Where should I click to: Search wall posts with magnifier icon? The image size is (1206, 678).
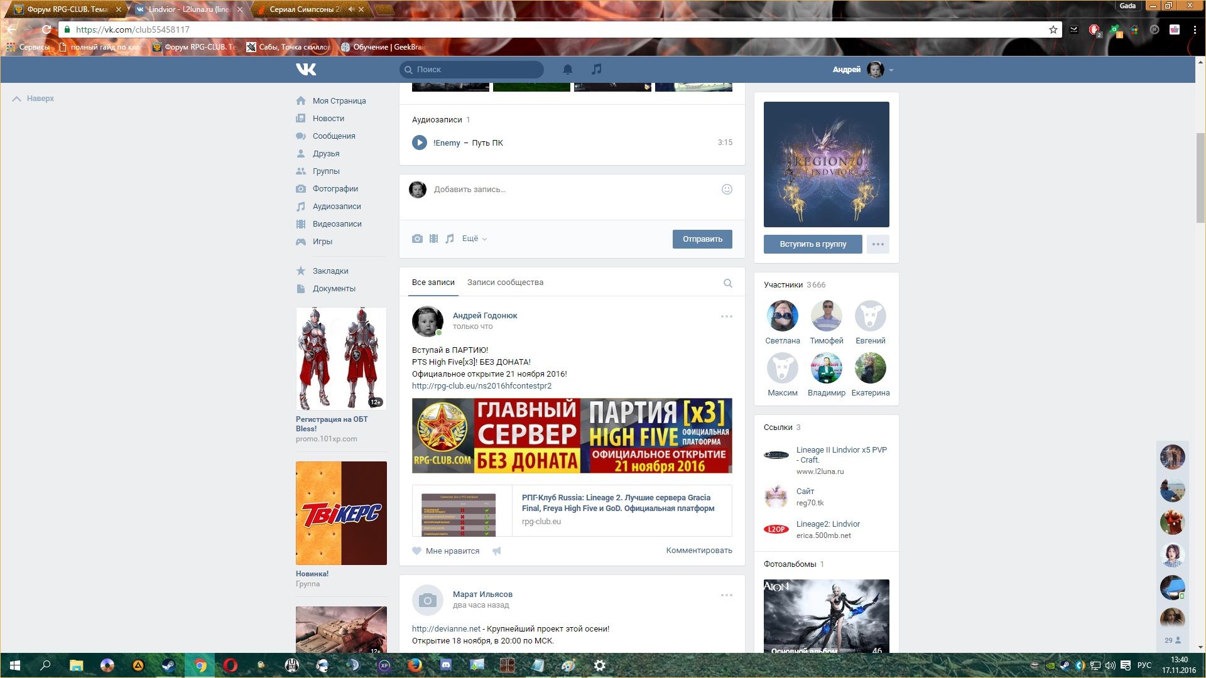coord(727,283)
